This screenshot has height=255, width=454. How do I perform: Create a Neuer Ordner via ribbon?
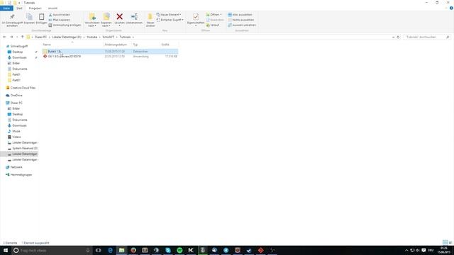point(150,20)
